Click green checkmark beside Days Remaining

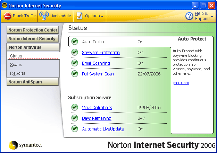[x=75, y=118]
